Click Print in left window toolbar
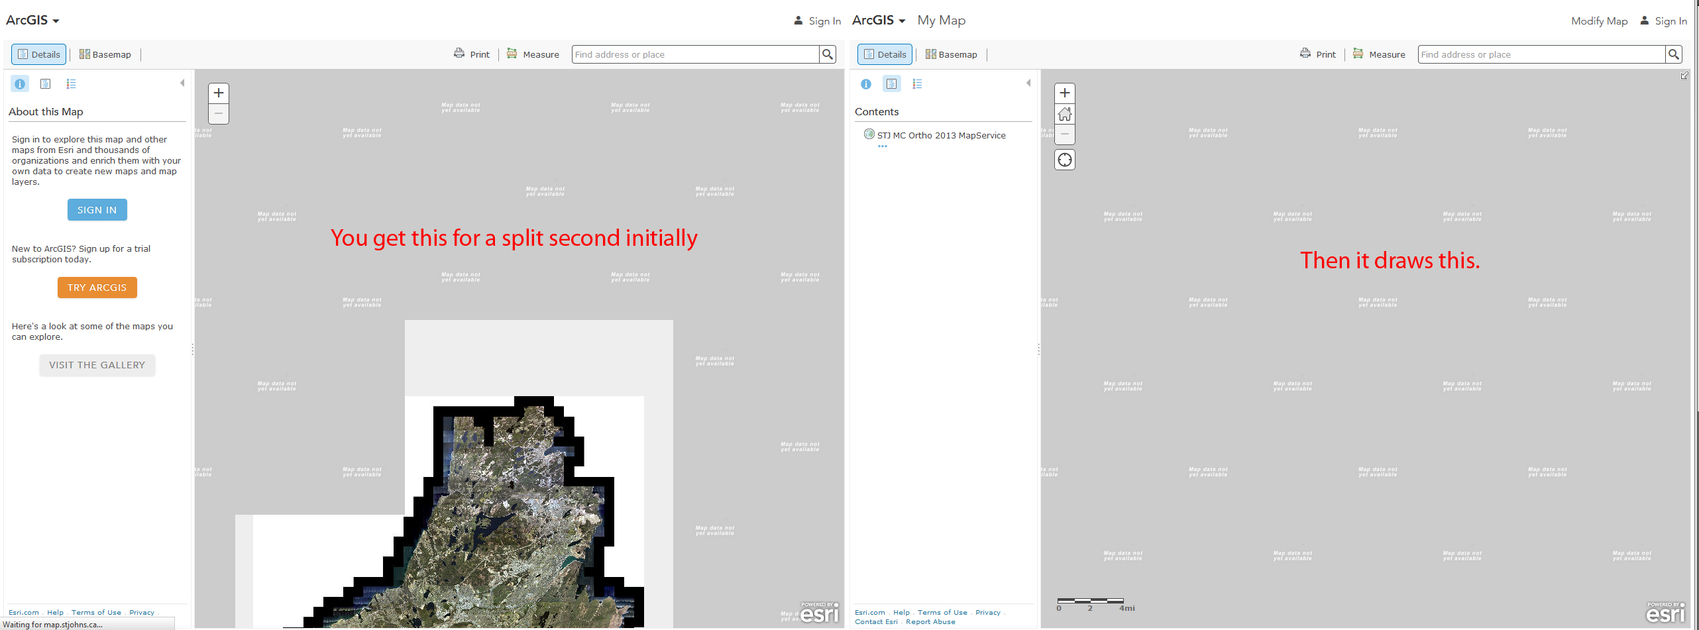The width and height of the screenshot is (1699, 630). click(472, 54)
